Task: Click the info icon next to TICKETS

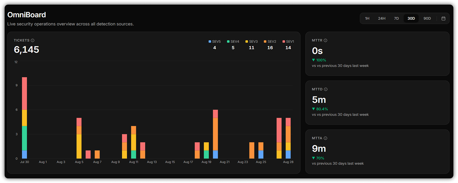Action: tap(33, 40)
